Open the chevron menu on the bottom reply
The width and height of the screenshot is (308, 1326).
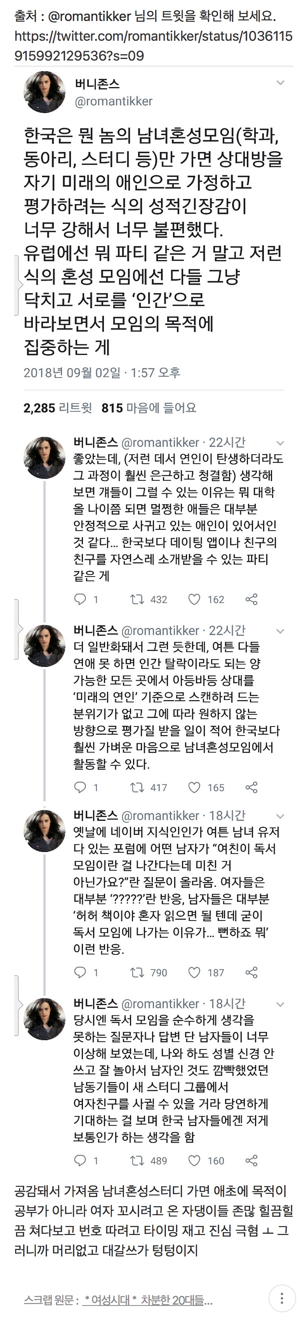tap(280, 1004)
